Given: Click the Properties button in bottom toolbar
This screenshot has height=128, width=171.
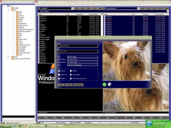Looking at the screenshot, I should 121,118.
